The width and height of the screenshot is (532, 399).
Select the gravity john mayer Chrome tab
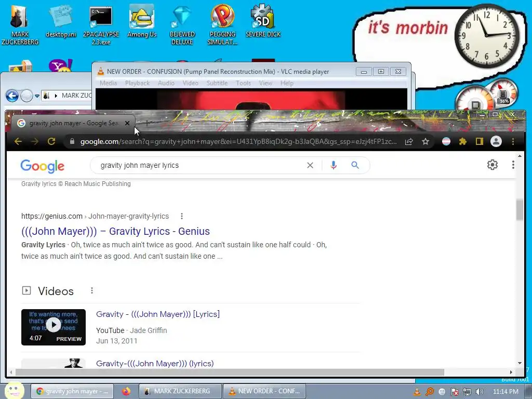click(x=73, y=123)
